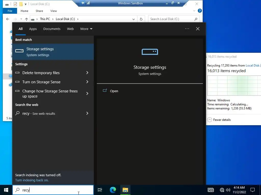Expand the Explorer ribbon chevron
The width and height of the screenshot is (261, 195).
point(194,11)
